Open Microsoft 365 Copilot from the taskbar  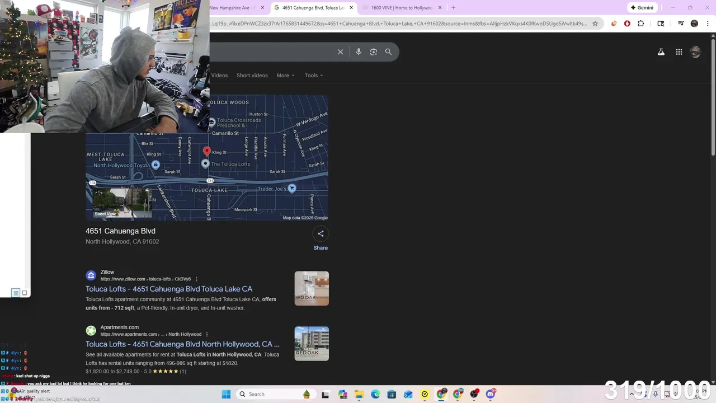pos(342,394)
